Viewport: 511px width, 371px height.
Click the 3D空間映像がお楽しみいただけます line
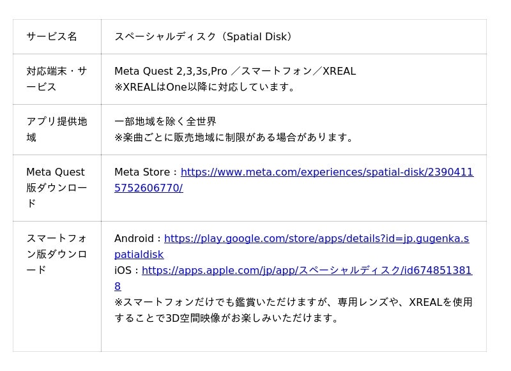227,318
